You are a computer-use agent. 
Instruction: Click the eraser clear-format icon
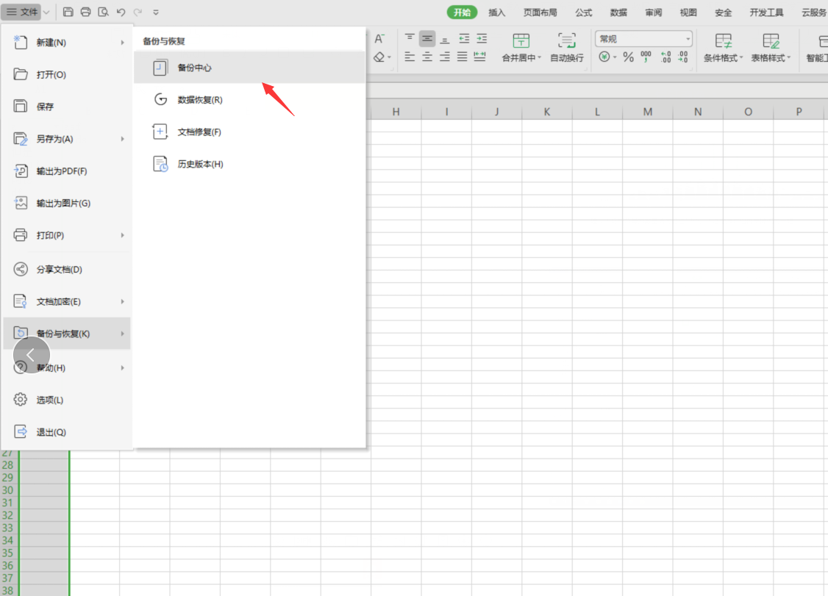[x=379, y=57]
